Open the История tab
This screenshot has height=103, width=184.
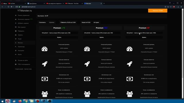(x=96, y=22)
